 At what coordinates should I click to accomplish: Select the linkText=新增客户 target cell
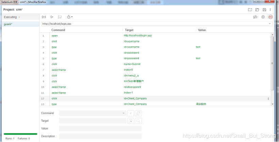point(134,81)
